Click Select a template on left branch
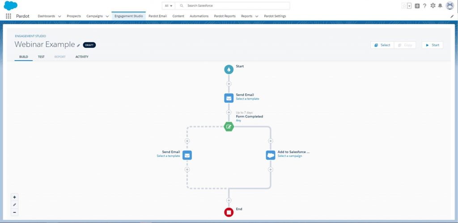Viewport: 458px width, 223px height. click(x=168, y=156)
